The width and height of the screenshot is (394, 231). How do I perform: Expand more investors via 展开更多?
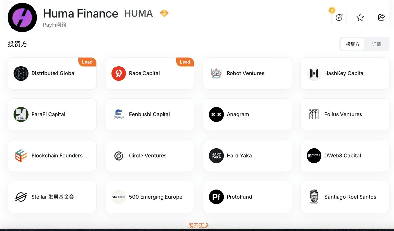[199, 225]
